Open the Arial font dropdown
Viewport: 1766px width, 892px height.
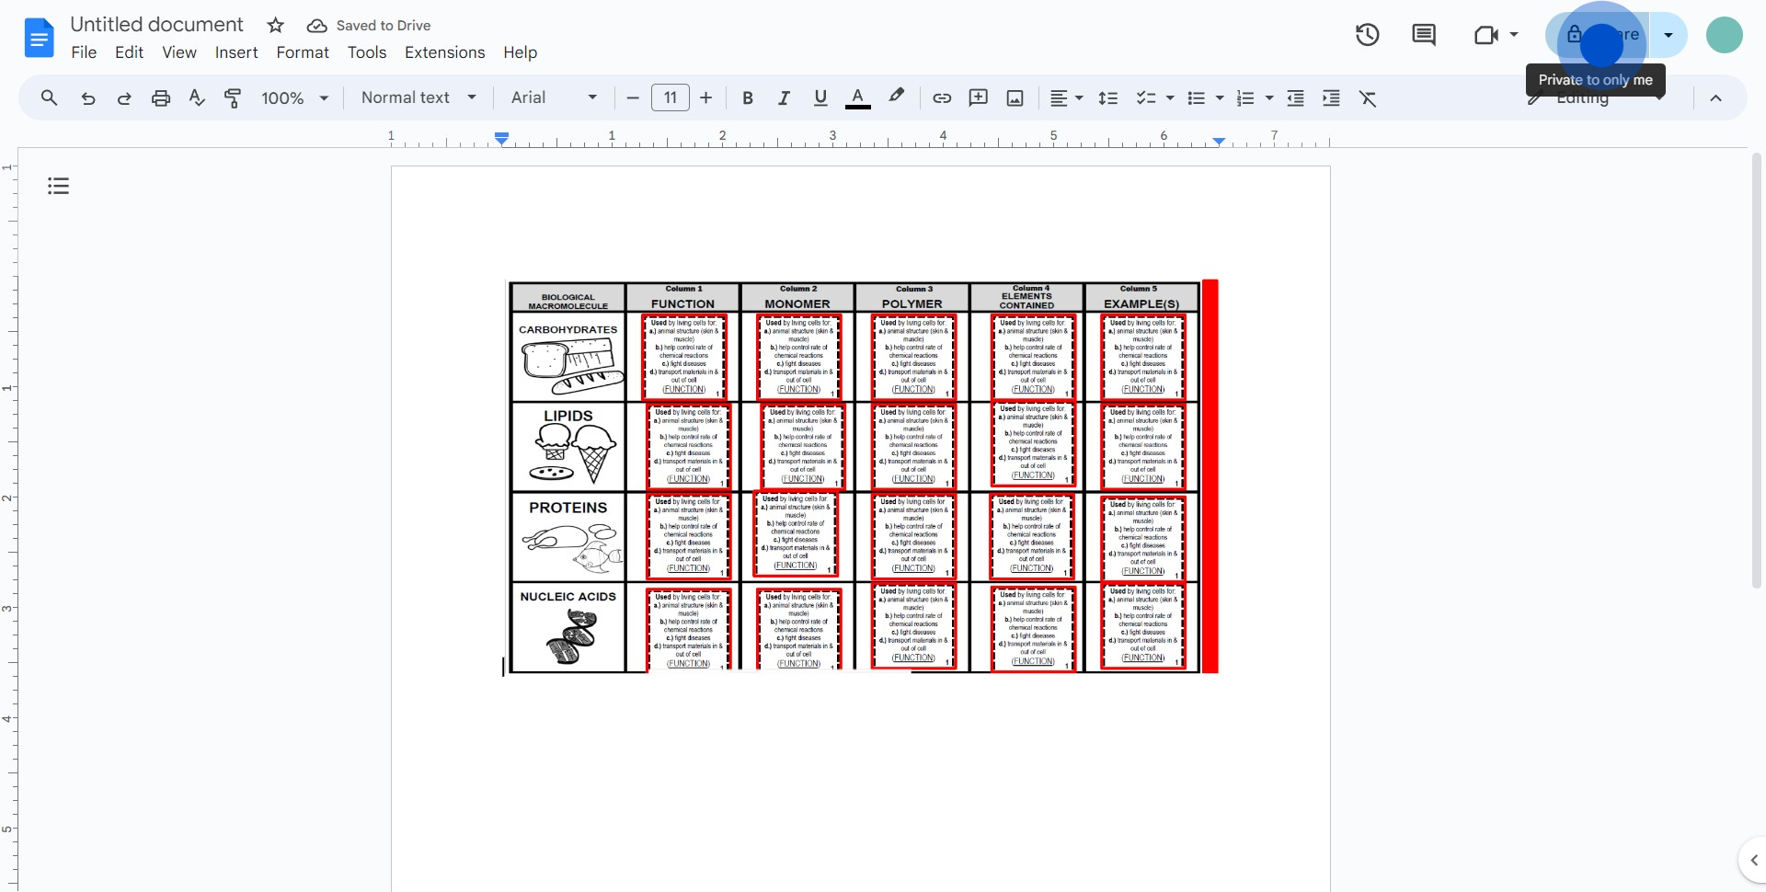(554, 98)
